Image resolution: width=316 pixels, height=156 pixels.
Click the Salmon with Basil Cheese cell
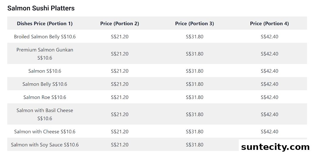[45, 114]
